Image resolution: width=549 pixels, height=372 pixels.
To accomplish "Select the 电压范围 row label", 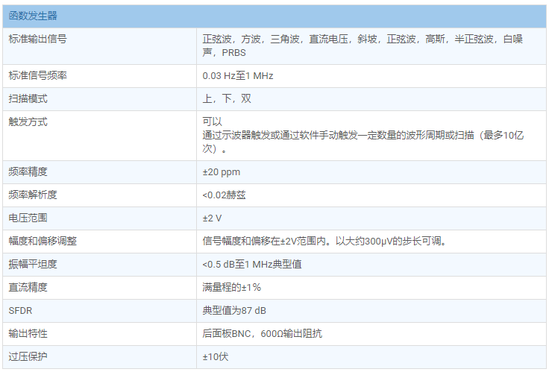I will (28, 218).
